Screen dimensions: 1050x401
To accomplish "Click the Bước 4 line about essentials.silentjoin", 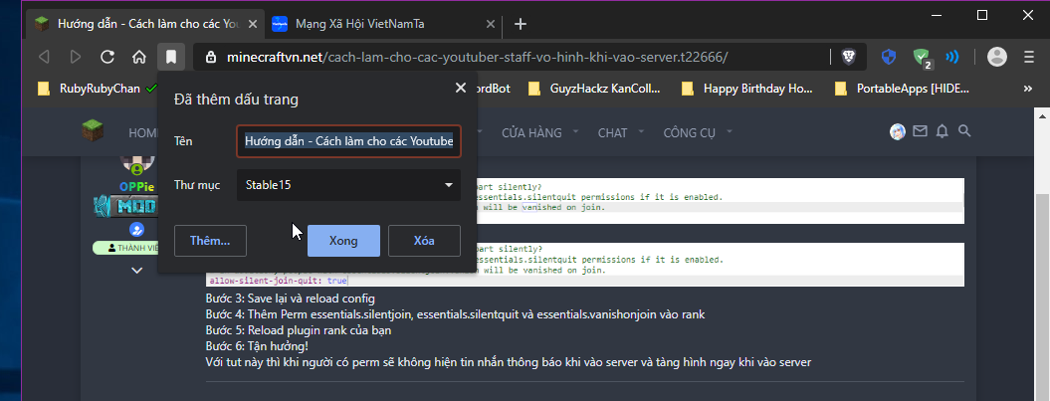I will pyautogui.click(x=455, y=314).
